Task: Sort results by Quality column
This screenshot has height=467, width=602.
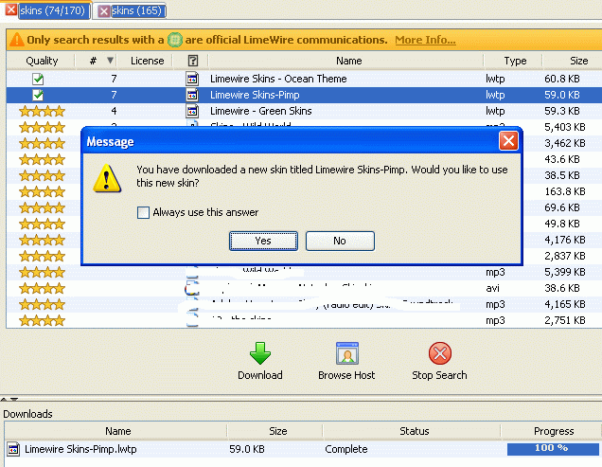Action: 42,61
